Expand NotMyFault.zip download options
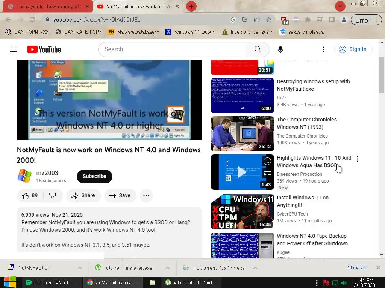 80,268
